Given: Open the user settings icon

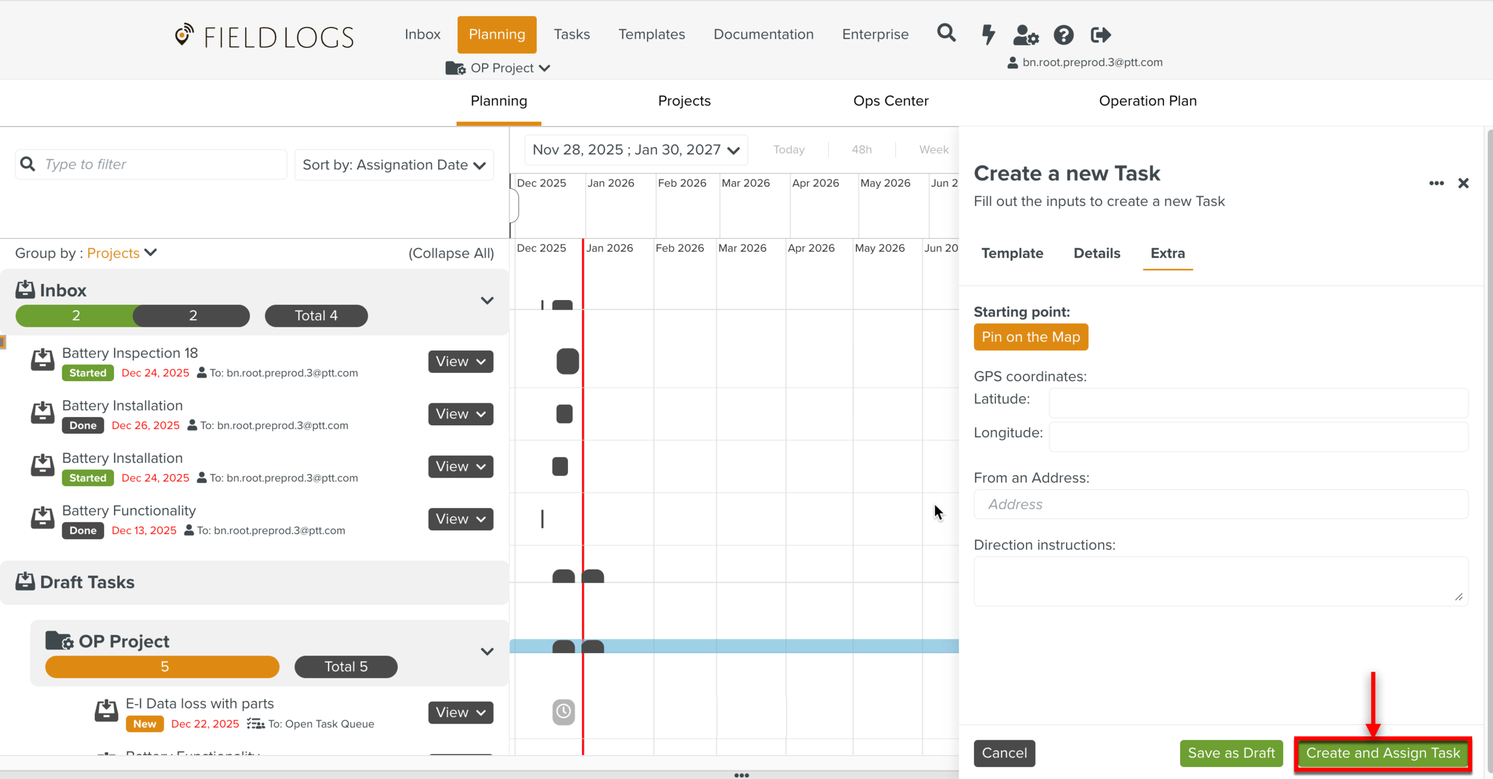Looking at the screenshot, I should [1025, 35].
